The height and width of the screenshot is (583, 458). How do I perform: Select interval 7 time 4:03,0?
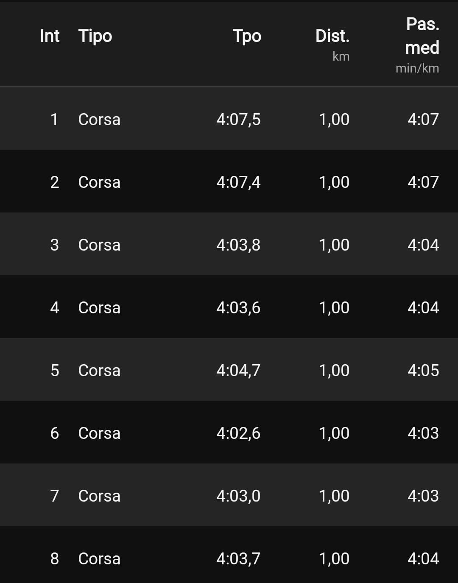pyautogui.click(x=238, y=496)
